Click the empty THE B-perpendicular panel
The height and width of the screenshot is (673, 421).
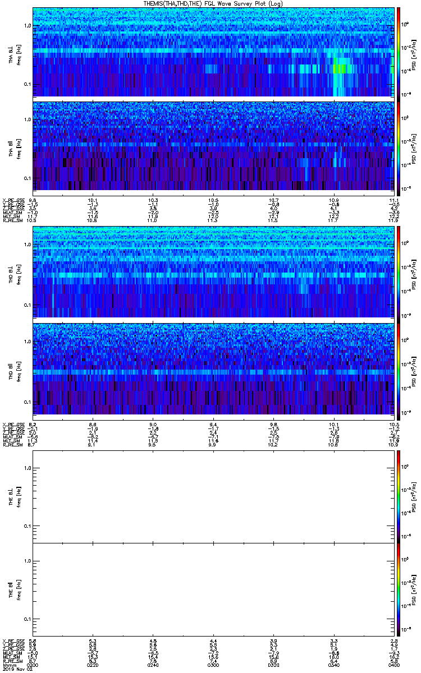tap(213, 496)
